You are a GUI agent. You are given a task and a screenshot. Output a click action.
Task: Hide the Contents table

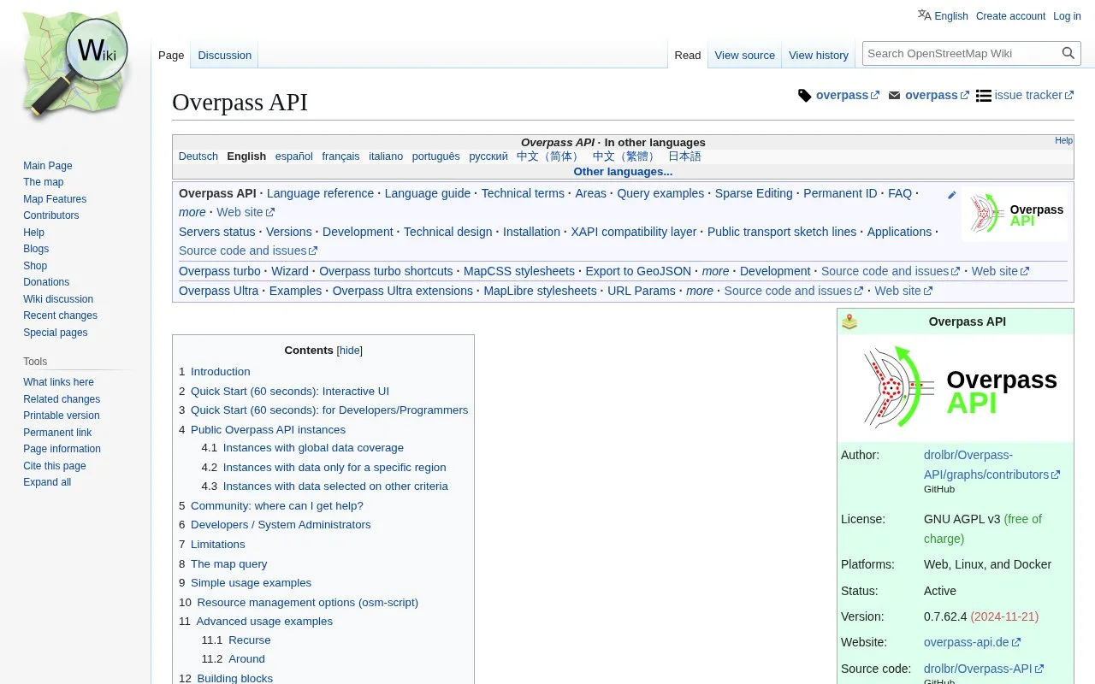[x=350, y=351]
